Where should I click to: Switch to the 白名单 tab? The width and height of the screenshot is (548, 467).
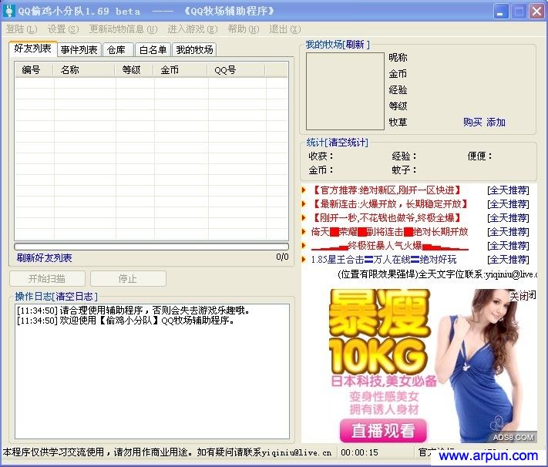click(153, 50)
